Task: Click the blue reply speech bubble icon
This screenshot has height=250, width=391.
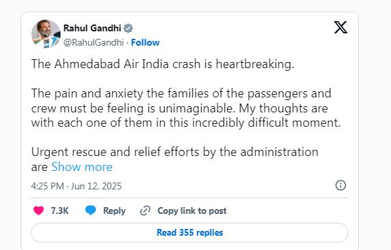Action: tap(90, 210)
